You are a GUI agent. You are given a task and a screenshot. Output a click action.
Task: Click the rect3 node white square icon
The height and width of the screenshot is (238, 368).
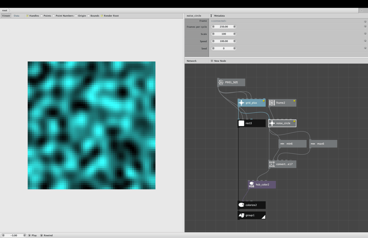point(241,123)
